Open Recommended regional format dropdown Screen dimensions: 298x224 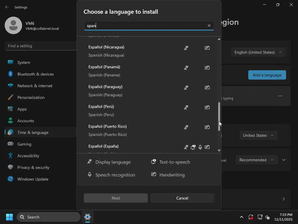pyautogui.click(x=257, y=160)
